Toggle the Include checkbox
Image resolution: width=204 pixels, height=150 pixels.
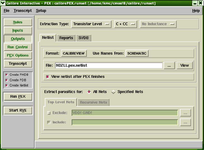pos(49,122)
